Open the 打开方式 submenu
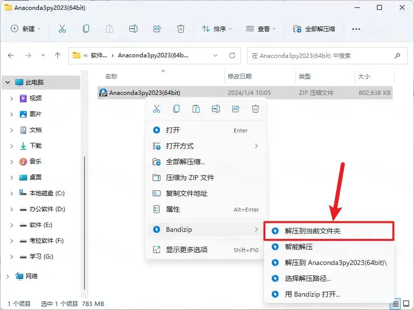 (206, 146)
